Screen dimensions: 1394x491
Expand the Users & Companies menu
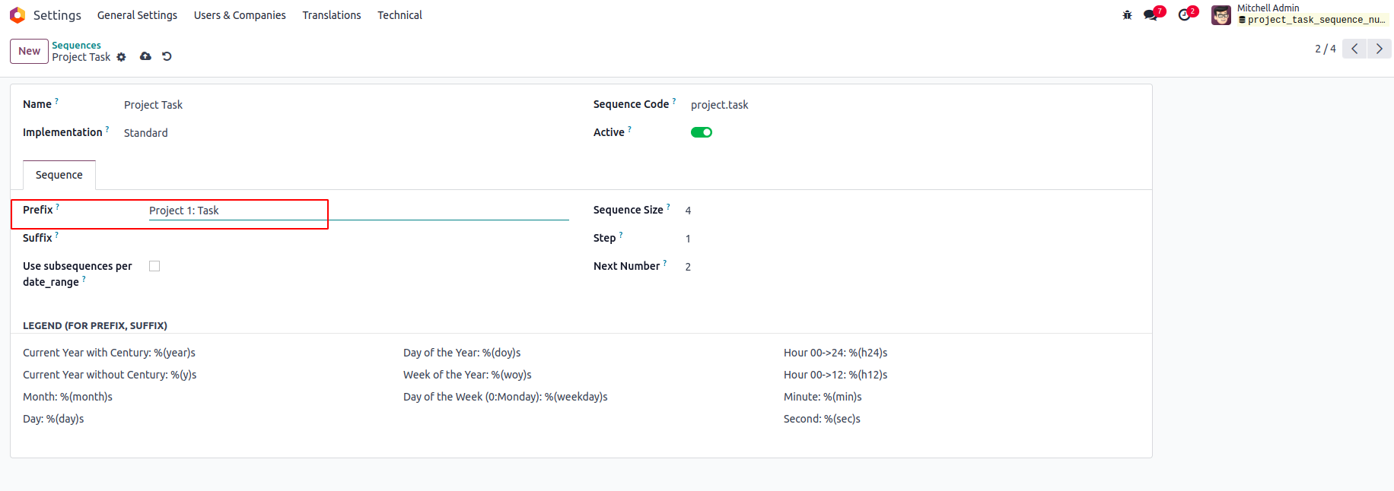coord(240,15)
